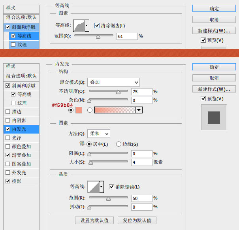Click lower 新建样式(W)... button

[214, 89]
